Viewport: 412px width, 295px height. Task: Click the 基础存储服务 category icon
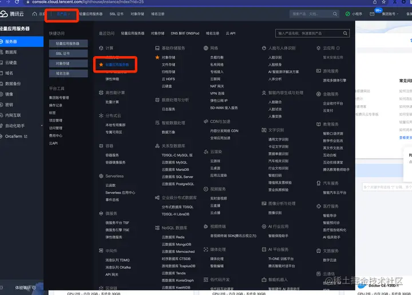157,48
